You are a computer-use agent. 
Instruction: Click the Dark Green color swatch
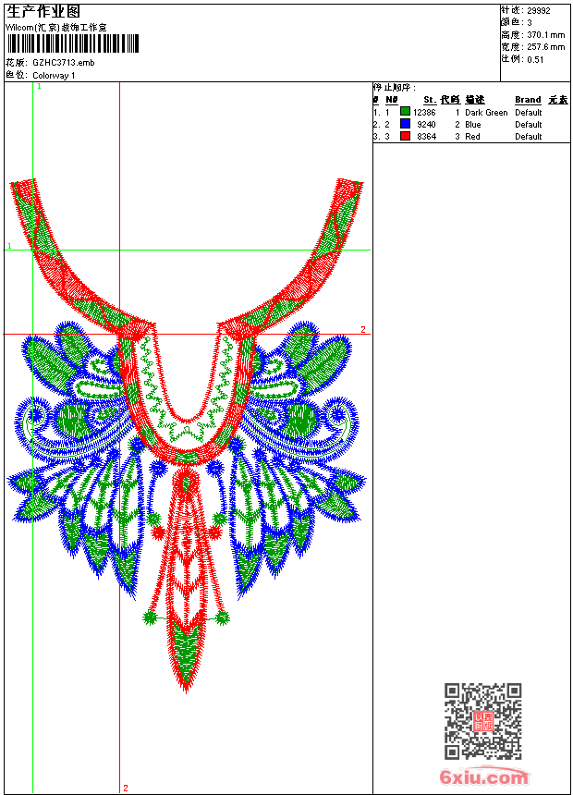[x=405, y=113]
